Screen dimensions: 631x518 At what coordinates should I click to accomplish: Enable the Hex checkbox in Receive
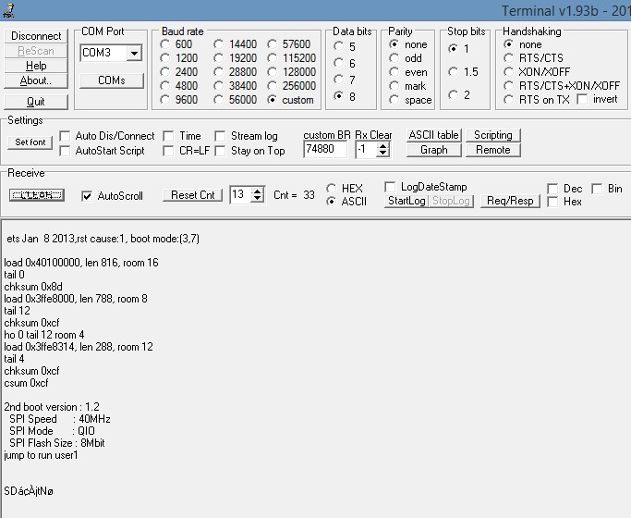(x=552, y=202)
